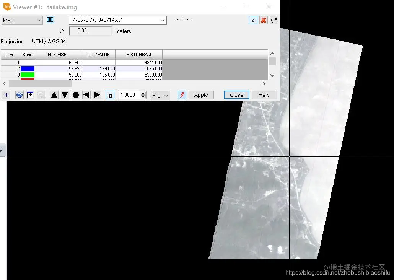Click inside the 1.0000 step field
394x280 pixels.
click(x=129, y=95)
